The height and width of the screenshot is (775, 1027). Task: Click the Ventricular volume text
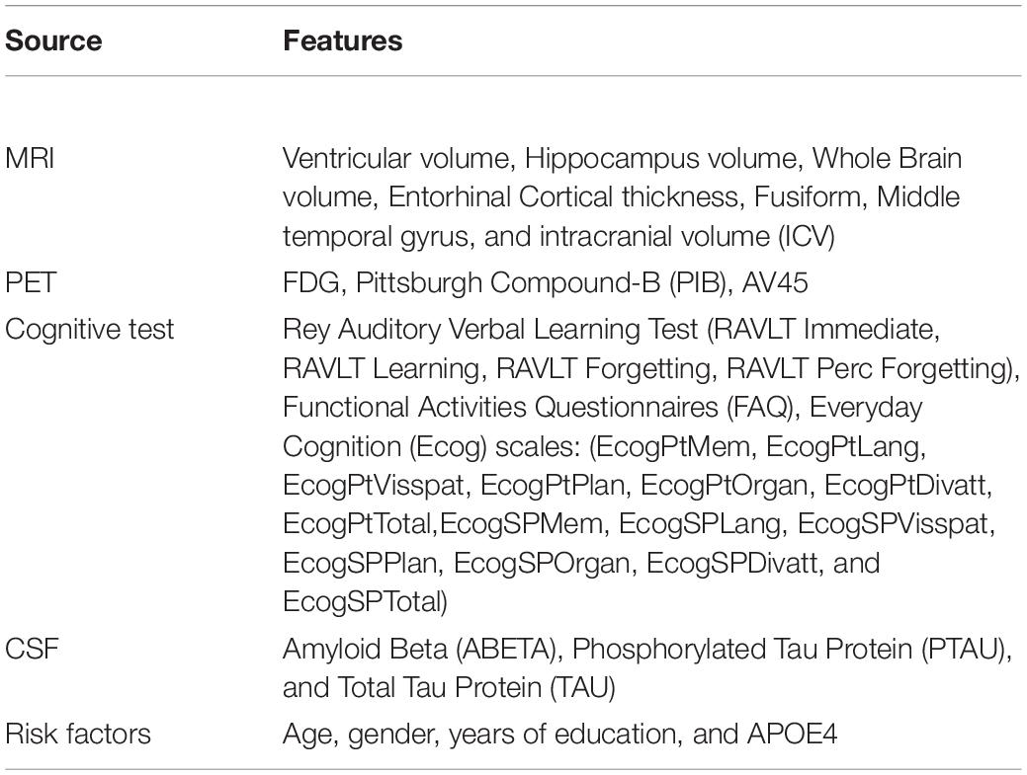tap(395, 158)
